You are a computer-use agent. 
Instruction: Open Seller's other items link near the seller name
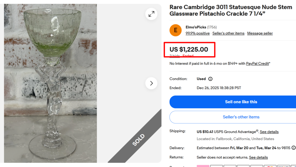228,33
